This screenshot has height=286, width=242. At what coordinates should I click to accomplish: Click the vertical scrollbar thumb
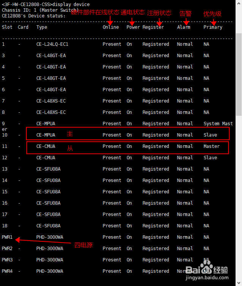(x=239, y=75)
